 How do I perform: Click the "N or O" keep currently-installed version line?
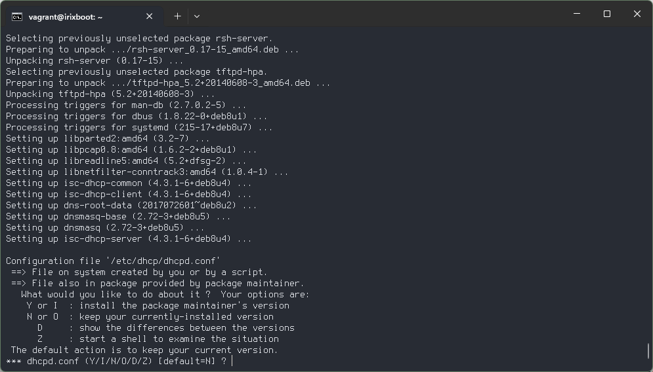click(150, 317)
